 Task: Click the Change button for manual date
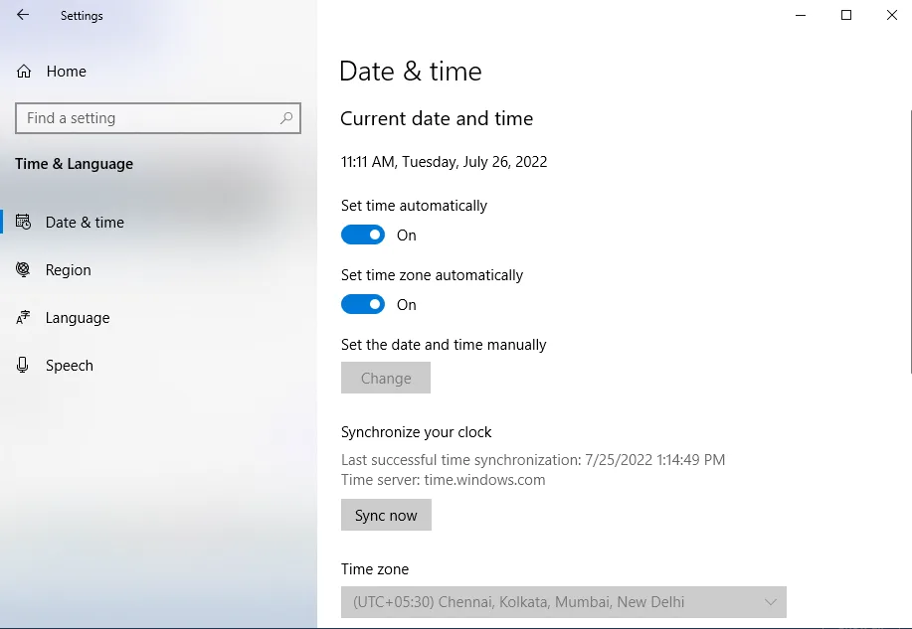[x=386, y=379]
